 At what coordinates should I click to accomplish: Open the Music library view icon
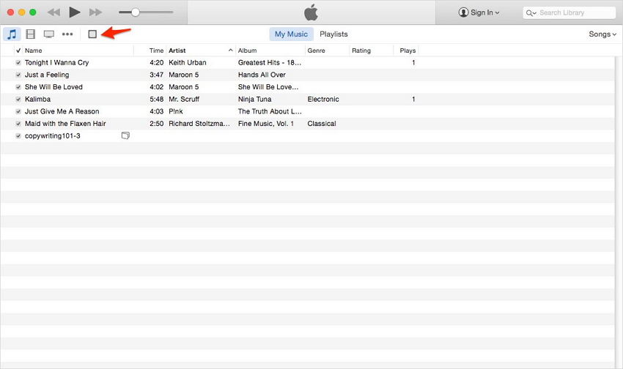coord(12,34)
